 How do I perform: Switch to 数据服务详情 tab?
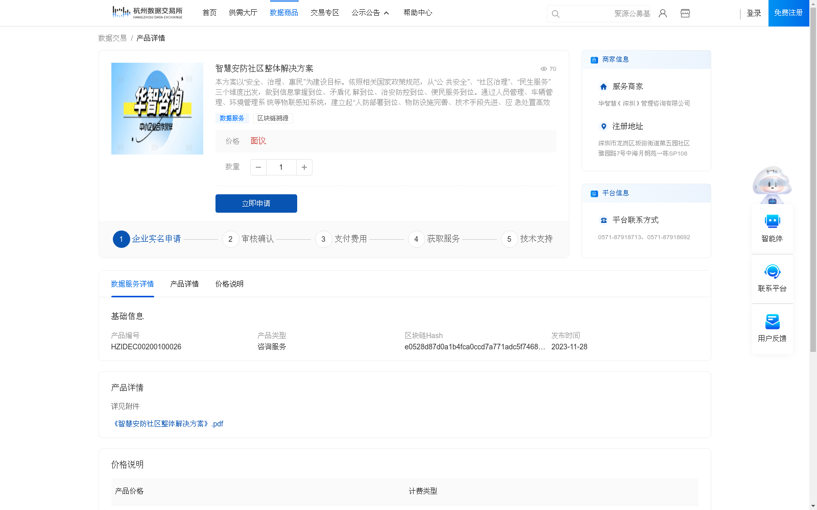pos(132,284)
